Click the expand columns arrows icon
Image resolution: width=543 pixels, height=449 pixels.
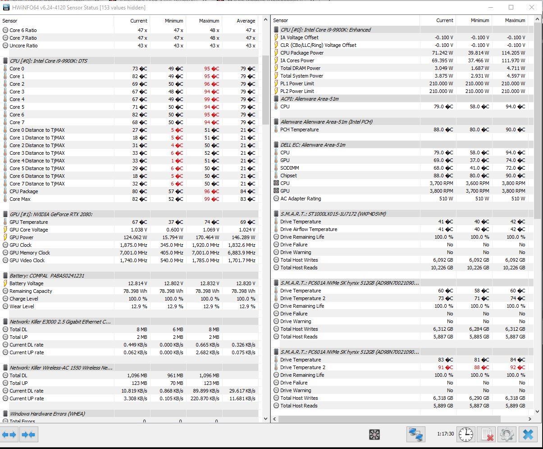pyautogui.click(x=9, y=435)
